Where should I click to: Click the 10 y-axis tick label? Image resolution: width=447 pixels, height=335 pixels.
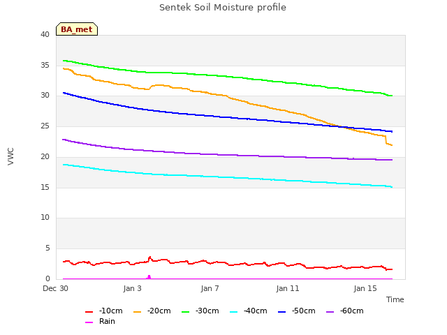tap(45, 218)
